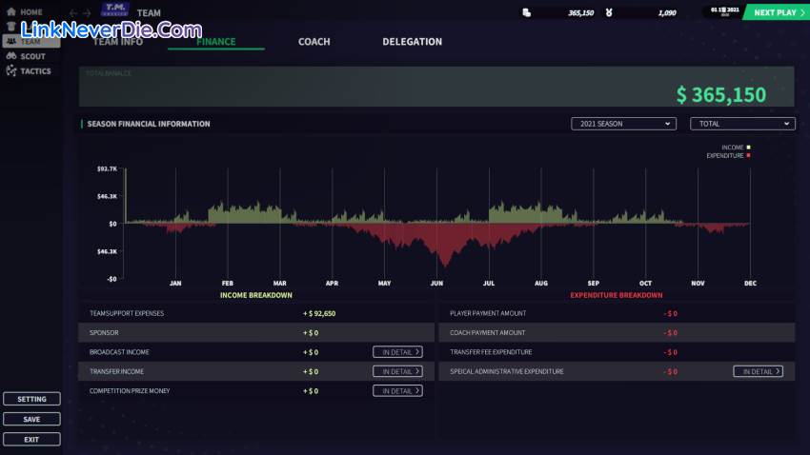
Task: Click the forward navigation arrow
Action: [x=88, y=13]
